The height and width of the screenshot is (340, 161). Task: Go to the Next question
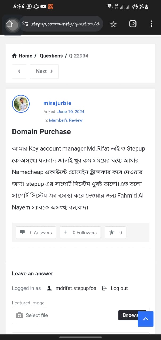click(x=44, y=71)
